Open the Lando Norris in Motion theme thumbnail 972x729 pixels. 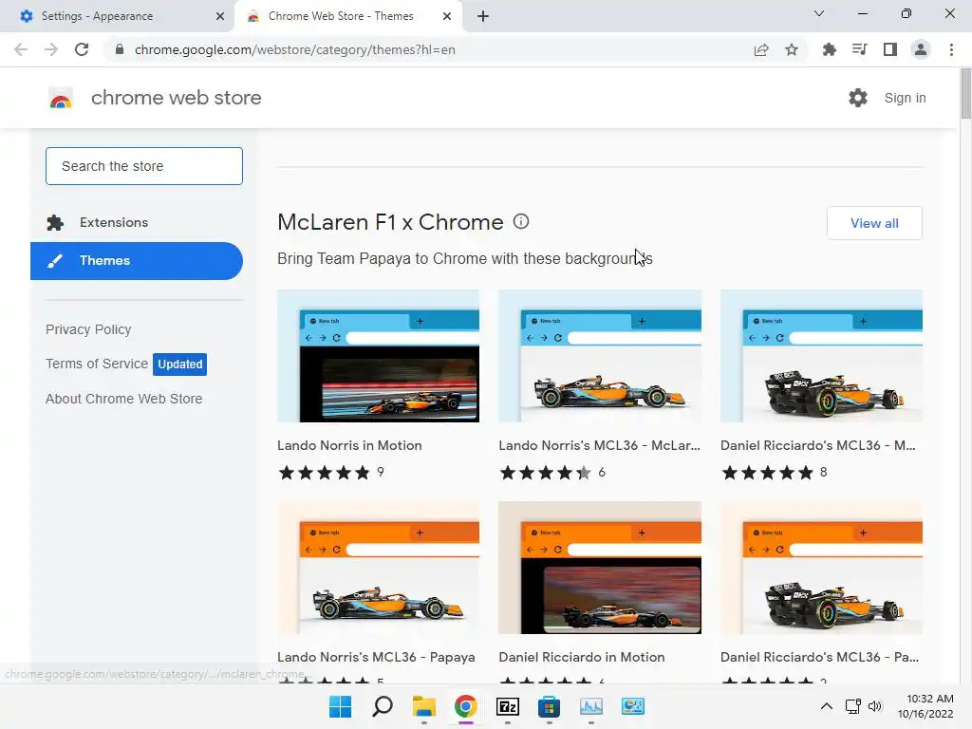[378, 356]
